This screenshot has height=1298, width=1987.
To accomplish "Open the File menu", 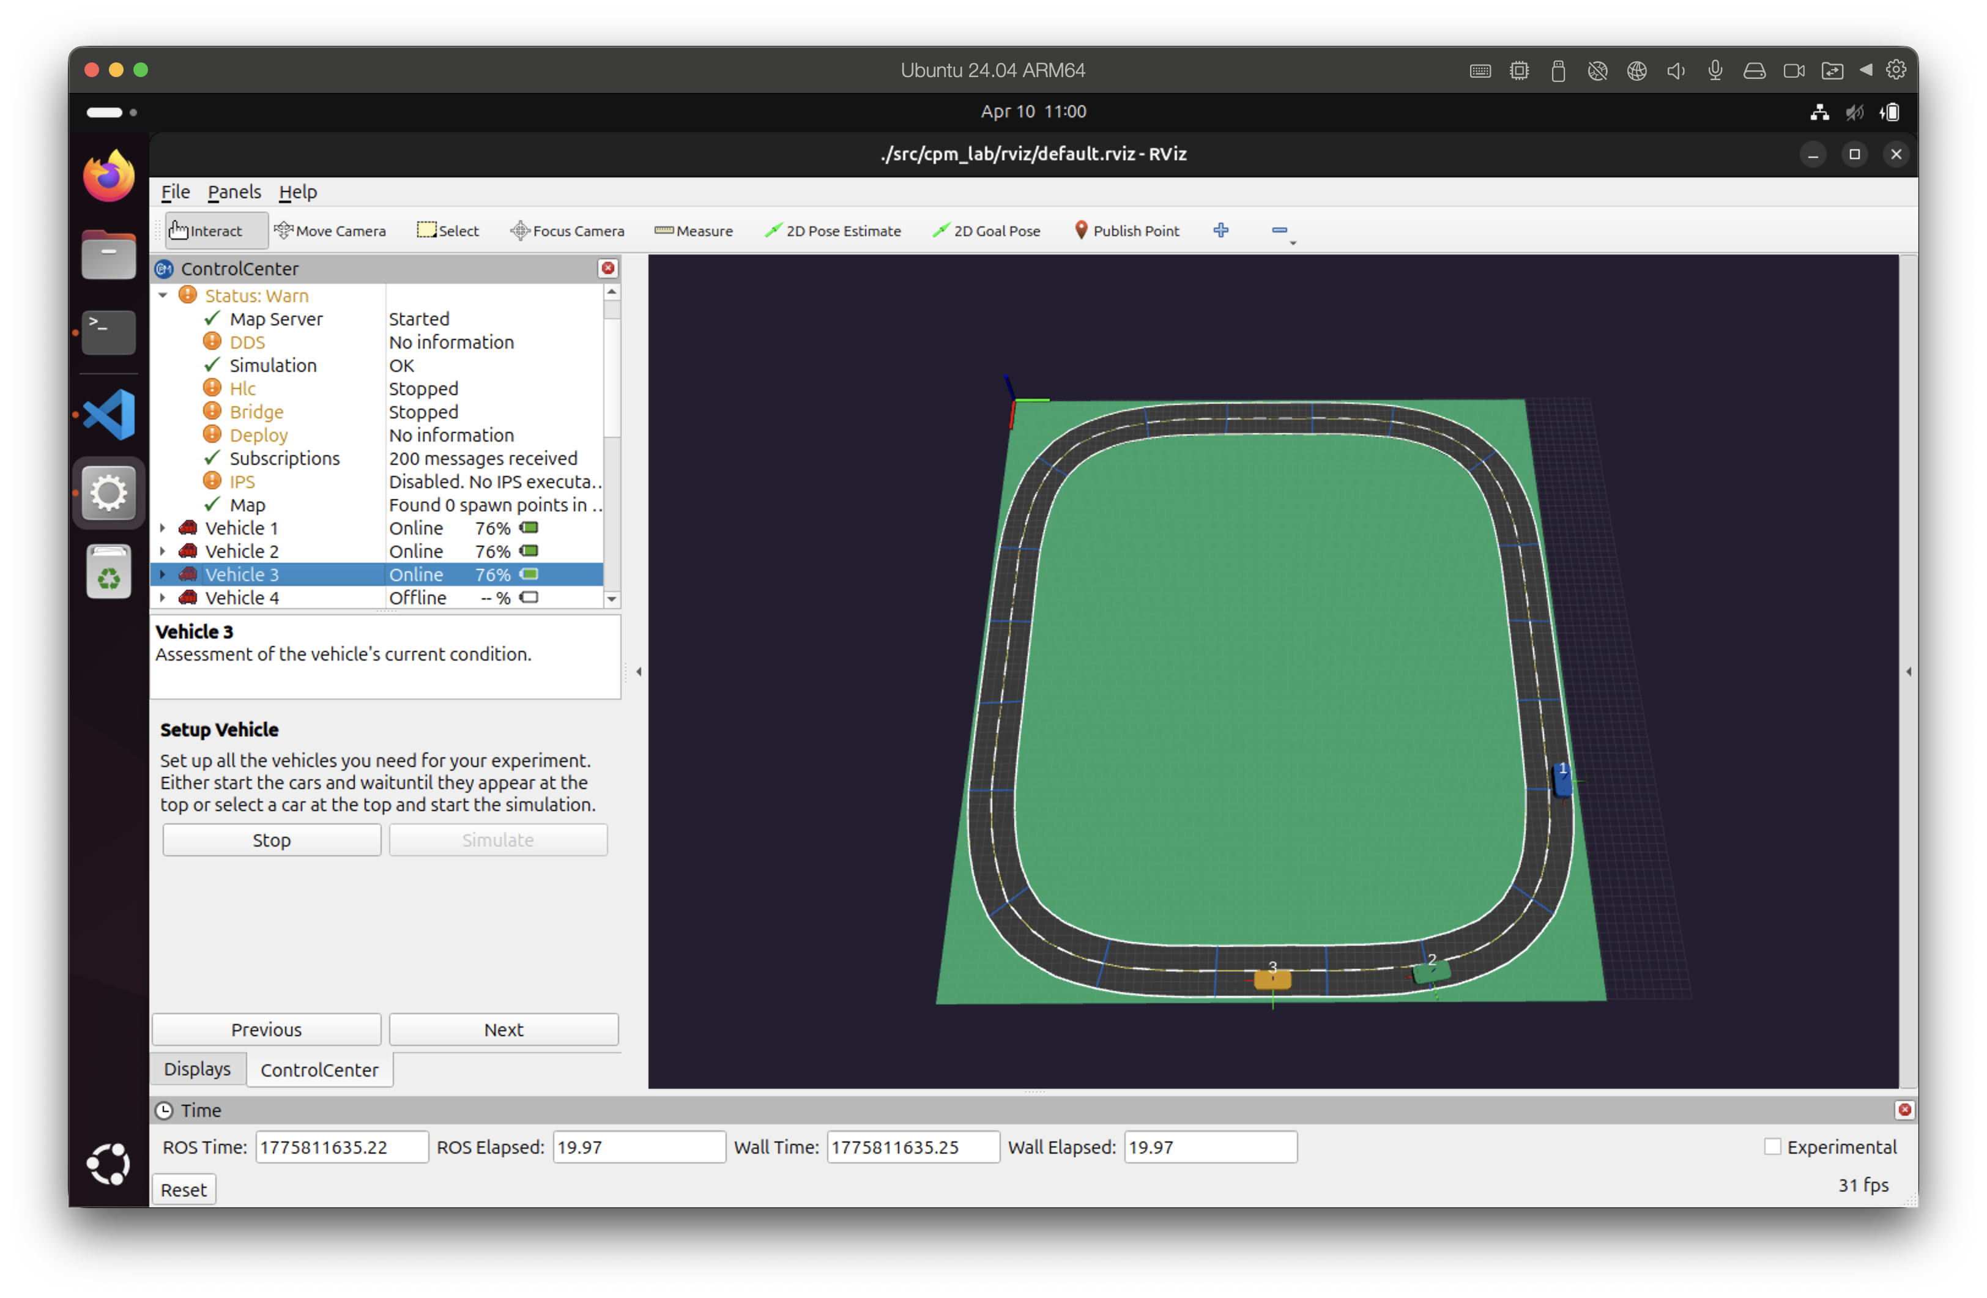I will click(x=176, y=191).
